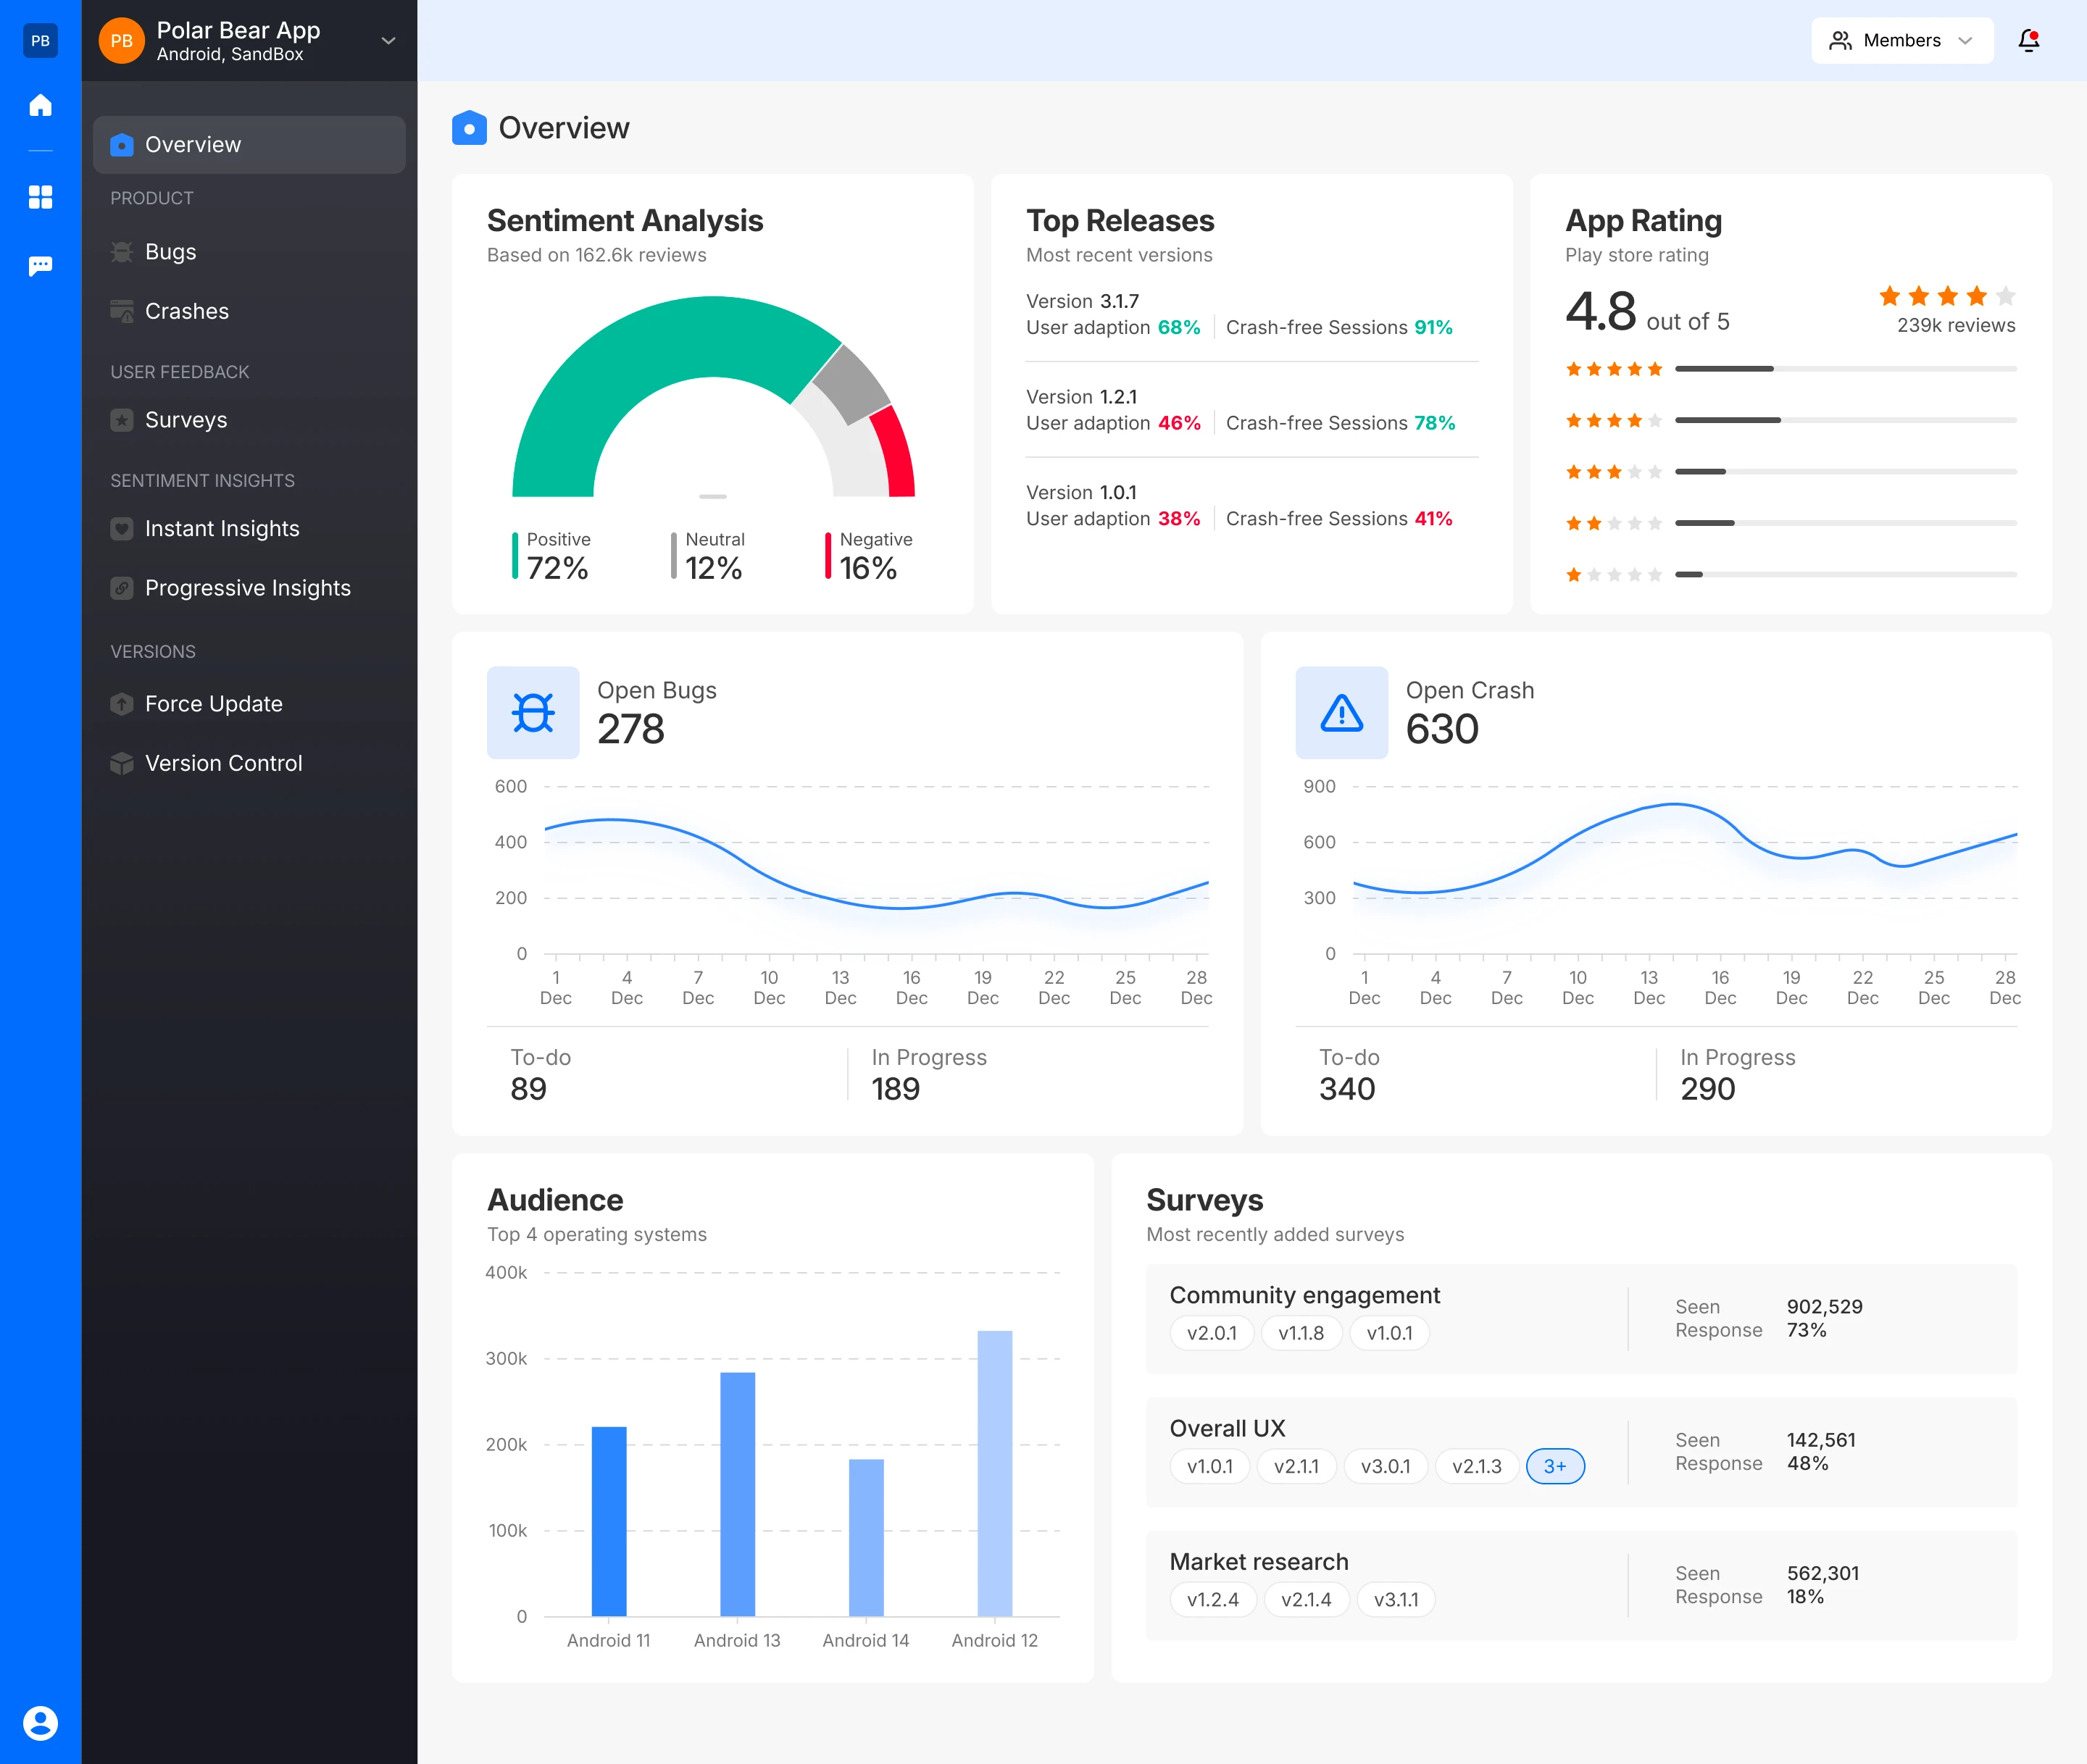Open the notifications bell icon

point(2028,40)
